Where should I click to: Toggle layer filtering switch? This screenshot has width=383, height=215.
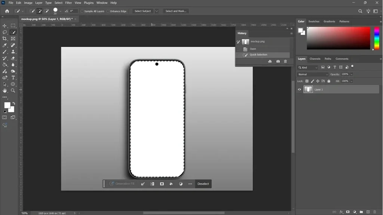352,67
